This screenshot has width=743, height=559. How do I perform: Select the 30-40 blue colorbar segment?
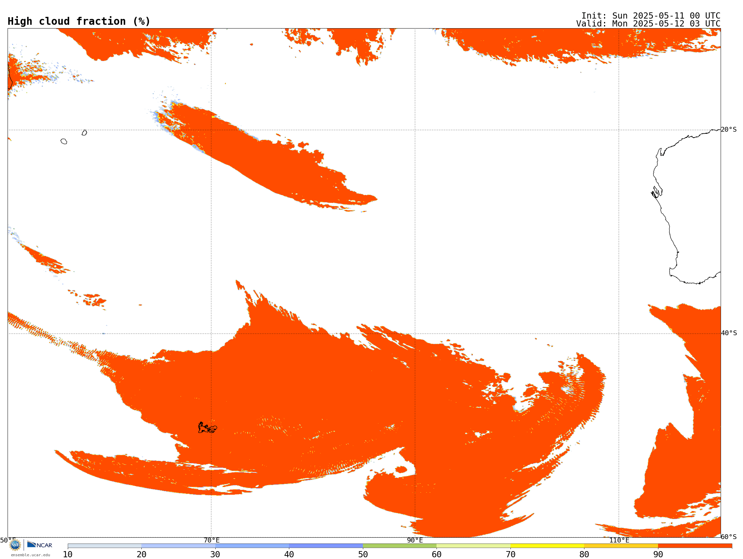[x=252, y=546]
